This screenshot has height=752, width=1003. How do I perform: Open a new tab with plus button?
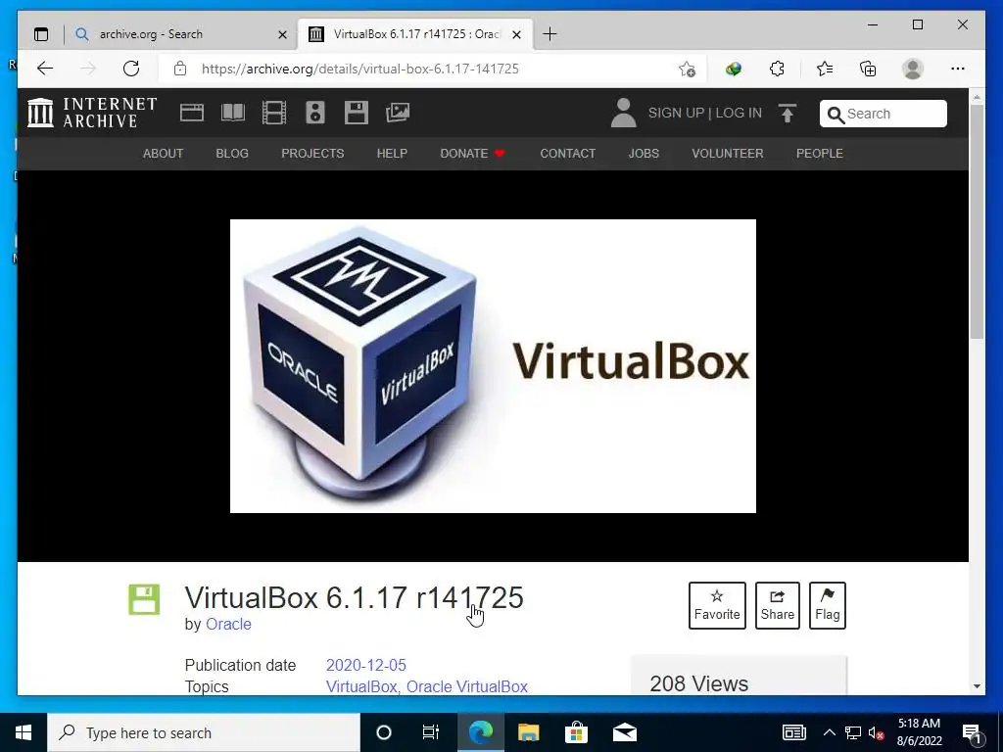pos(549,34)
